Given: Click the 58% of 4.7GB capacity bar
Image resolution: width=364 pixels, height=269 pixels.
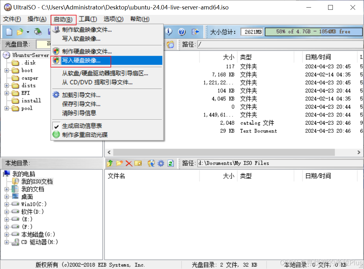Looking at the screenshot, I should point(313,32).
